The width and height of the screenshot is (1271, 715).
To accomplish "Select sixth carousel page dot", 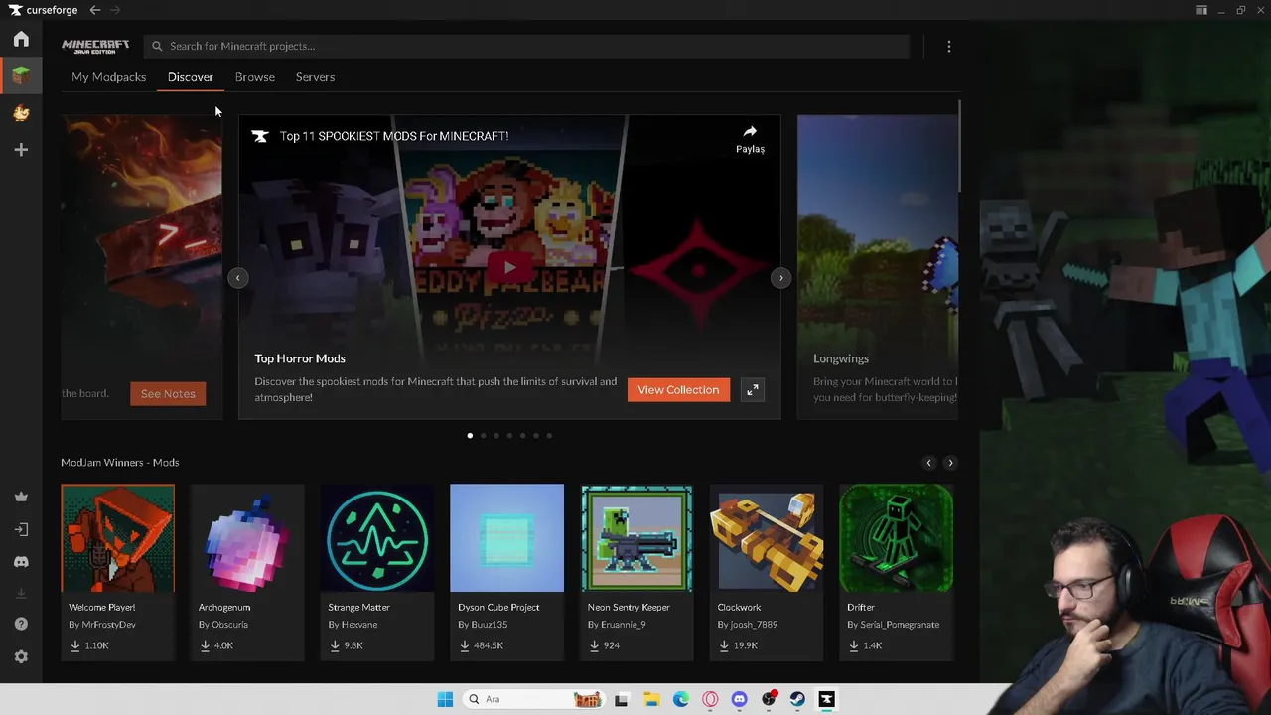I will [x=536, y=435].
